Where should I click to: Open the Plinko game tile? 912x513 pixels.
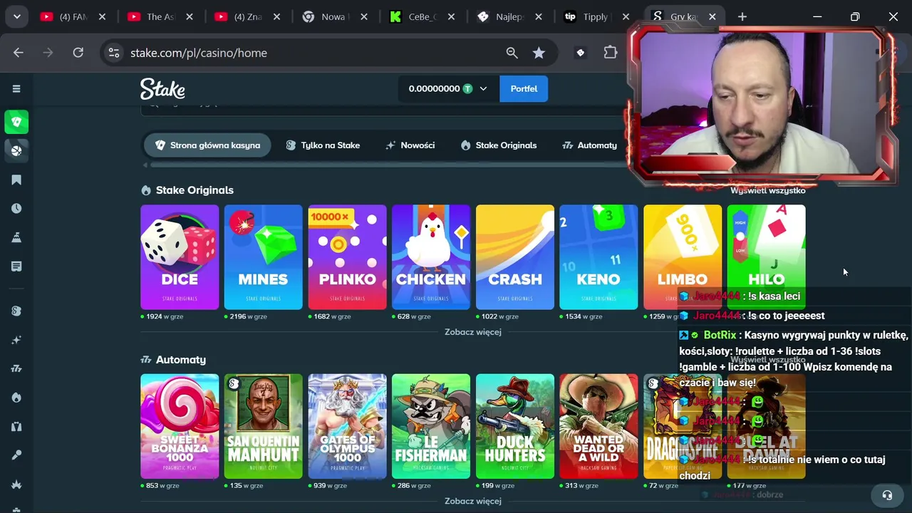point(347,257)
